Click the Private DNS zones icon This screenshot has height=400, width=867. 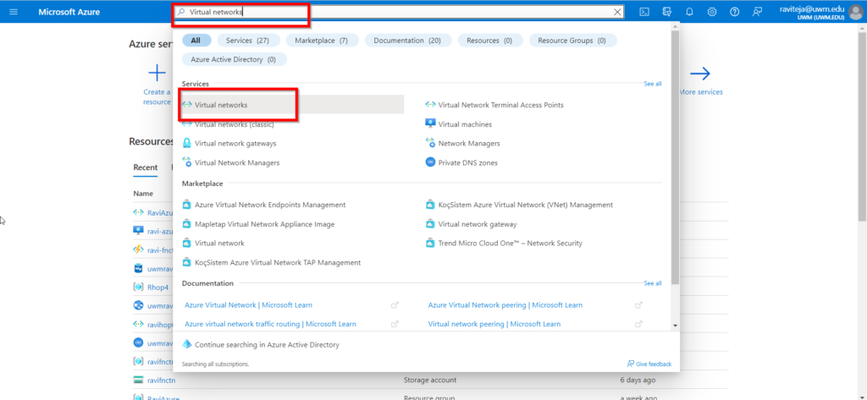[x=430, y=162]
